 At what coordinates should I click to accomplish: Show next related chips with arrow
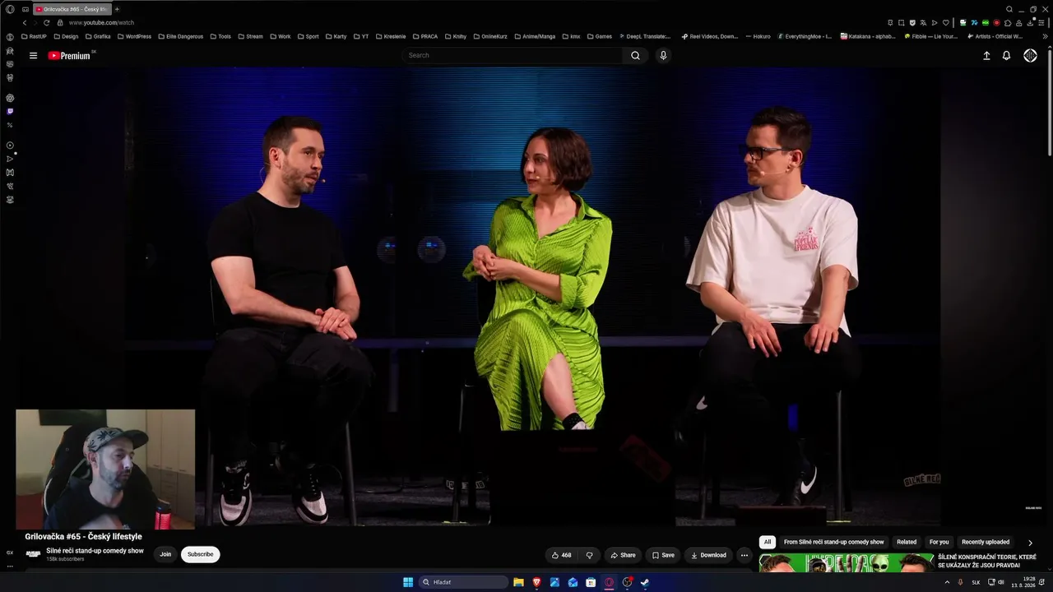(1030, 543)
